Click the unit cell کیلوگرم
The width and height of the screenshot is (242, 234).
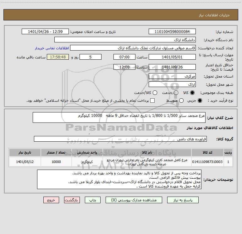click(87, 162)
